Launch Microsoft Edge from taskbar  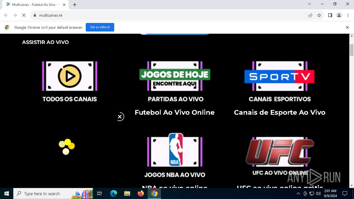(114, 193)
